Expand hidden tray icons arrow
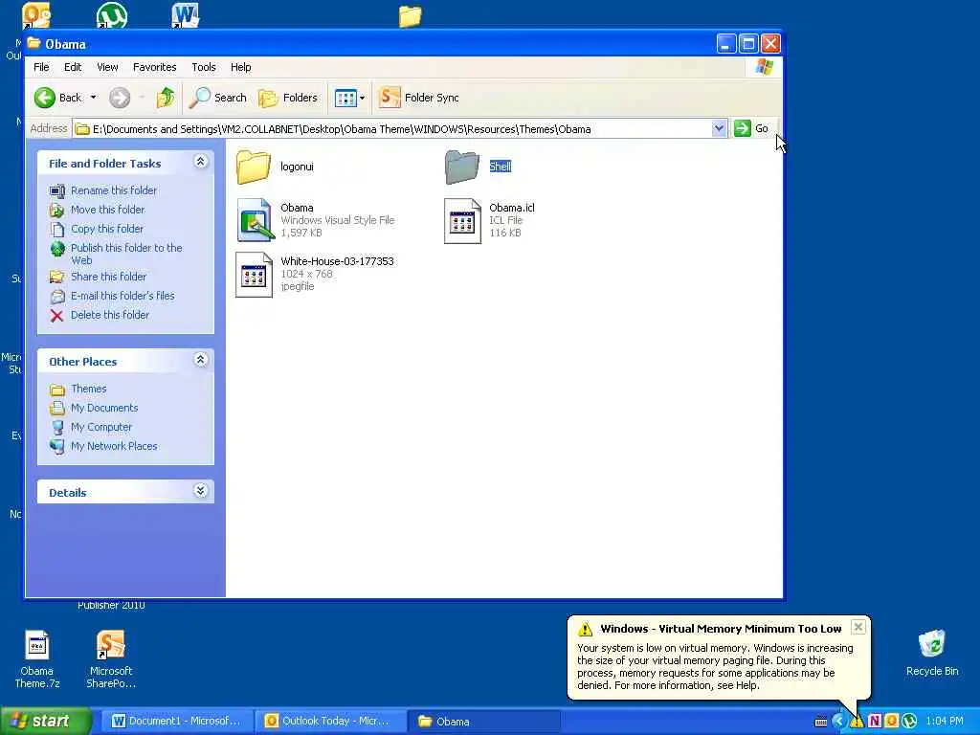This screenshot has width=980, height=735. coord(838,722)
